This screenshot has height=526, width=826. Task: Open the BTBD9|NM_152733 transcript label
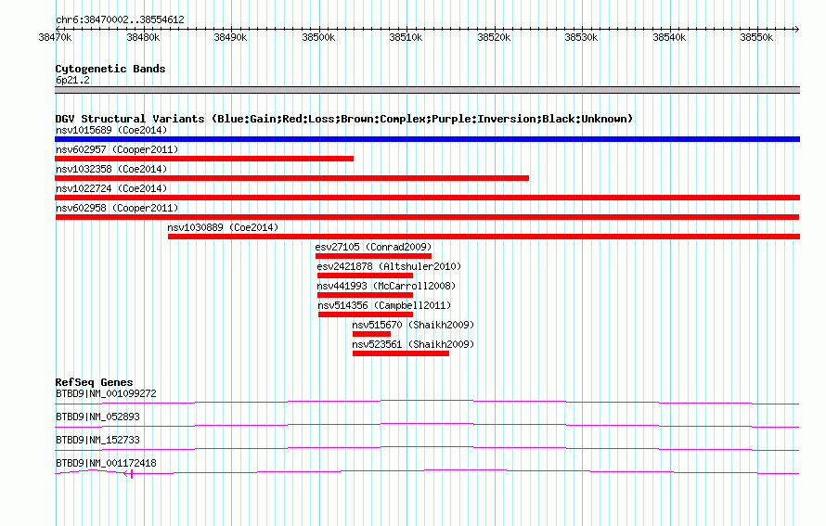97,440
